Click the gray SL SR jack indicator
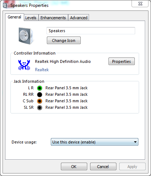Viewport: 151px width, 176px height. (40, 108)
